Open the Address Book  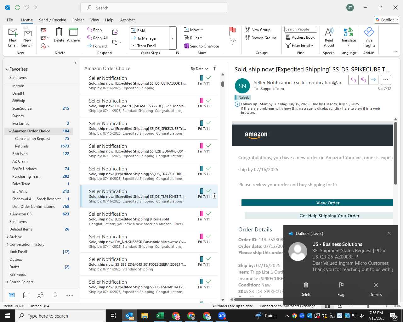coord(300,37)
